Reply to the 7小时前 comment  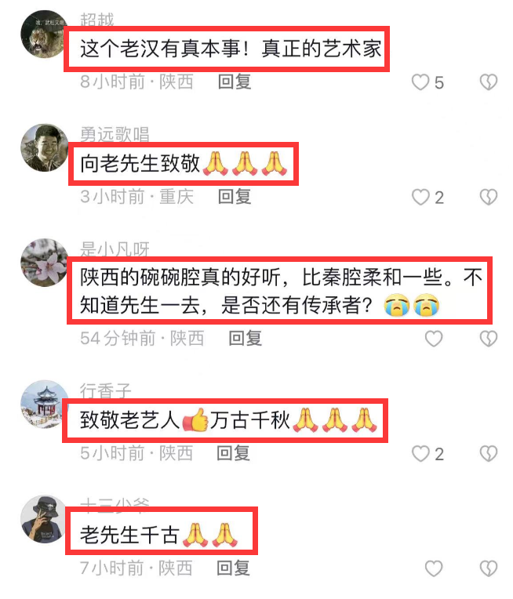(233, 568)
